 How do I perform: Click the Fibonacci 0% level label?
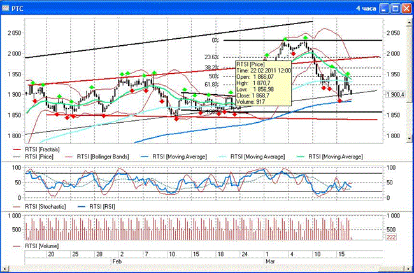tap(215, 40)
